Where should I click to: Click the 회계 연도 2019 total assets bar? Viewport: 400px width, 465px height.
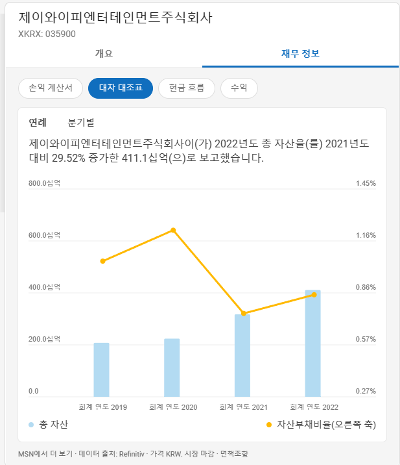tap(102, 370)
